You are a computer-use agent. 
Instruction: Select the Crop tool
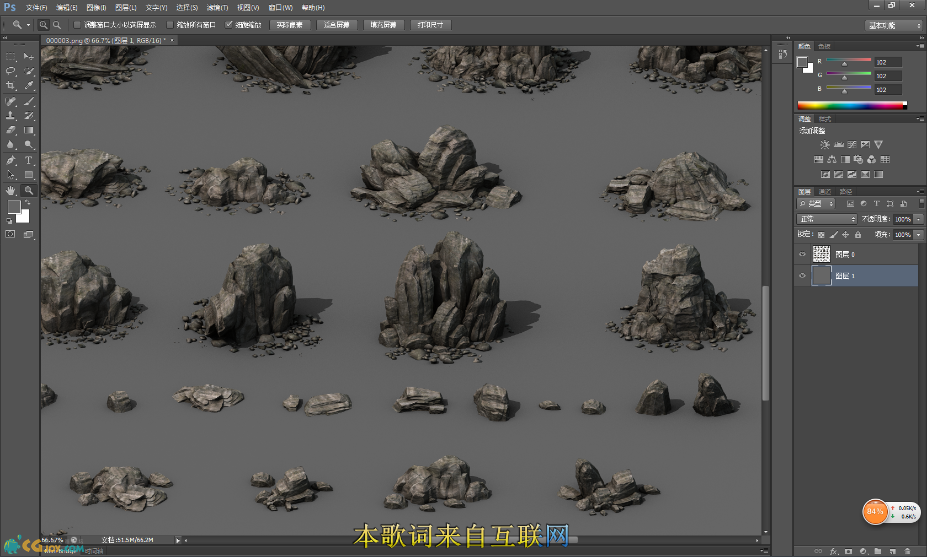pos(10,85)
